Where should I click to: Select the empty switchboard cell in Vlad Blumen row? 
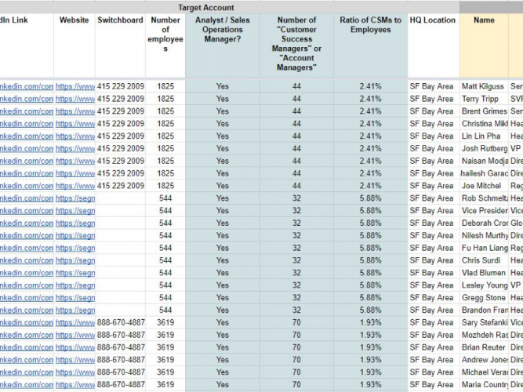[x=121, y=273]
